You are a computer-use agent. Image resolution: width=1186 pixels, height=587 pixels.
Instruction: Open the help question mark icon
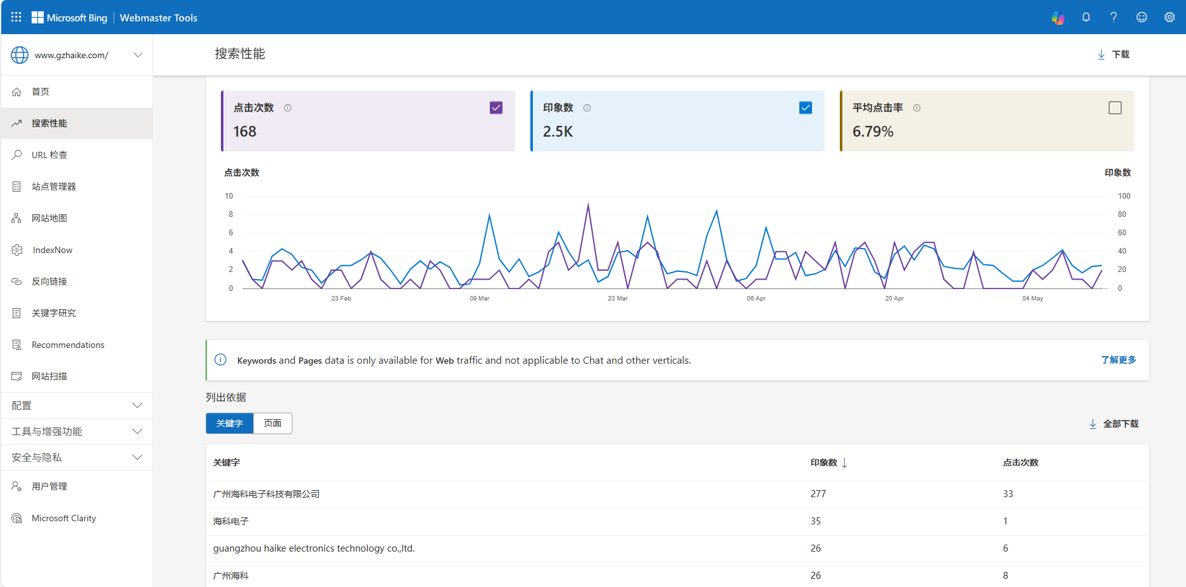click(x=1113, y=17)
